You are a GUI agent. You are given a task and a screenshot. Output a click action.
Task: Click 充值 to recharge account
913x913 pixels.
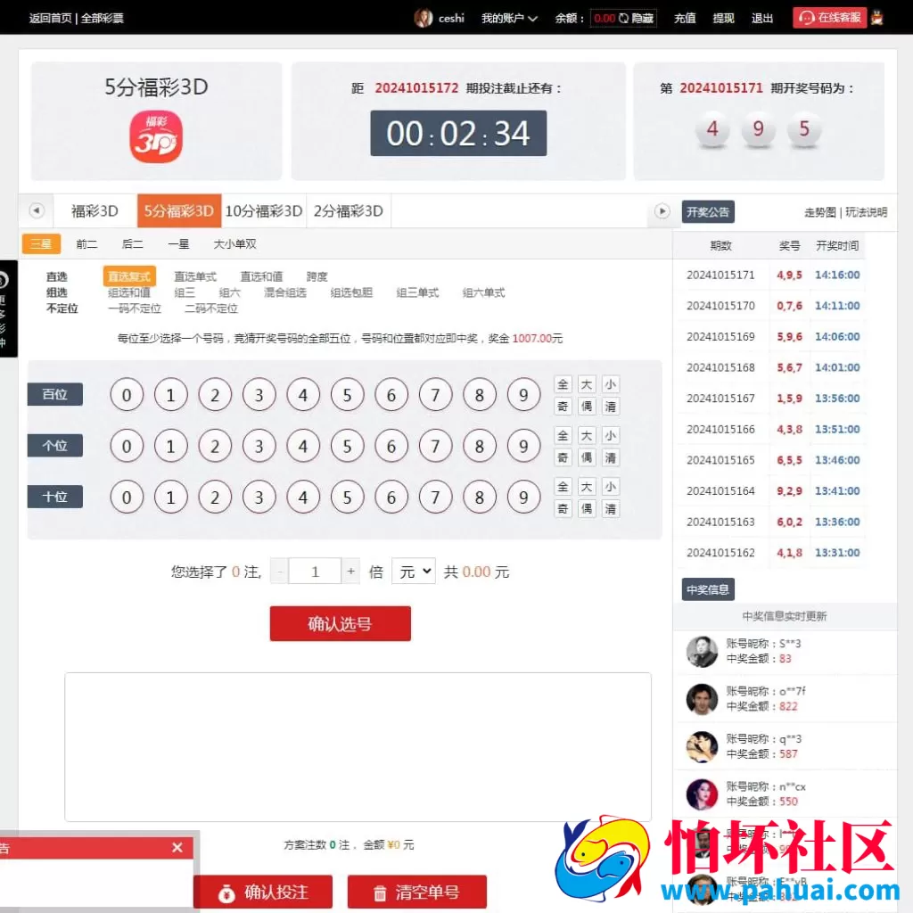pyautogui.click(x=684, y=17)
